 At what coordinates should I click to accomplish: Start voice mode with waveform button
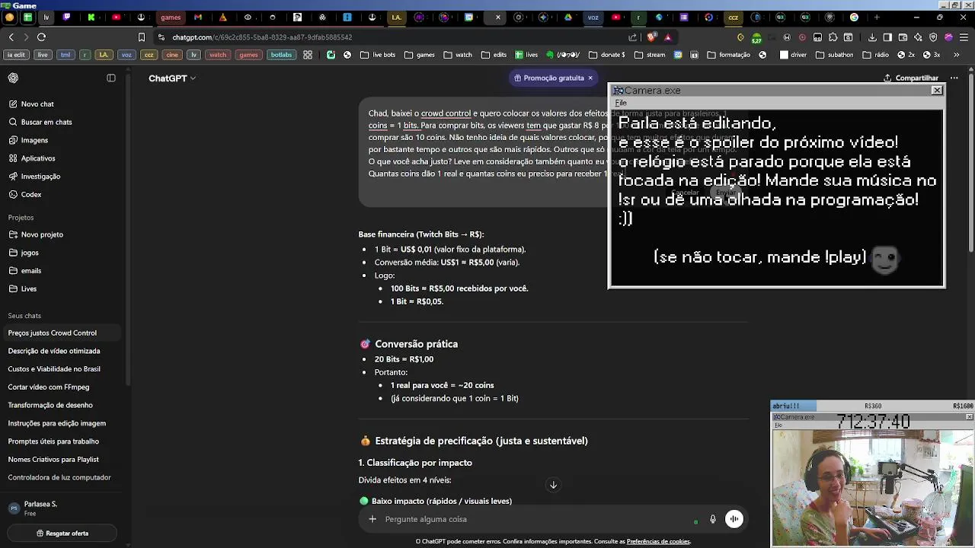[x=734, y=519]
